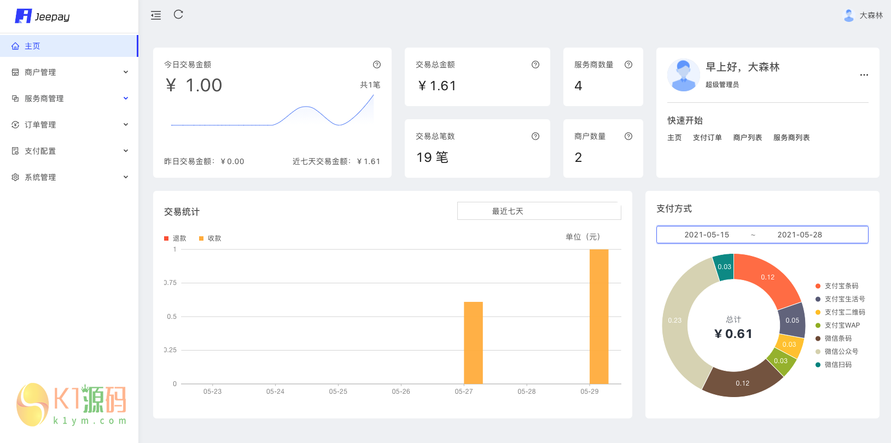The width and height of the screenshot is (891, 443).
Task: Click 近七天交易金额: ¥1.61 text
Action: tap(336, 161)
